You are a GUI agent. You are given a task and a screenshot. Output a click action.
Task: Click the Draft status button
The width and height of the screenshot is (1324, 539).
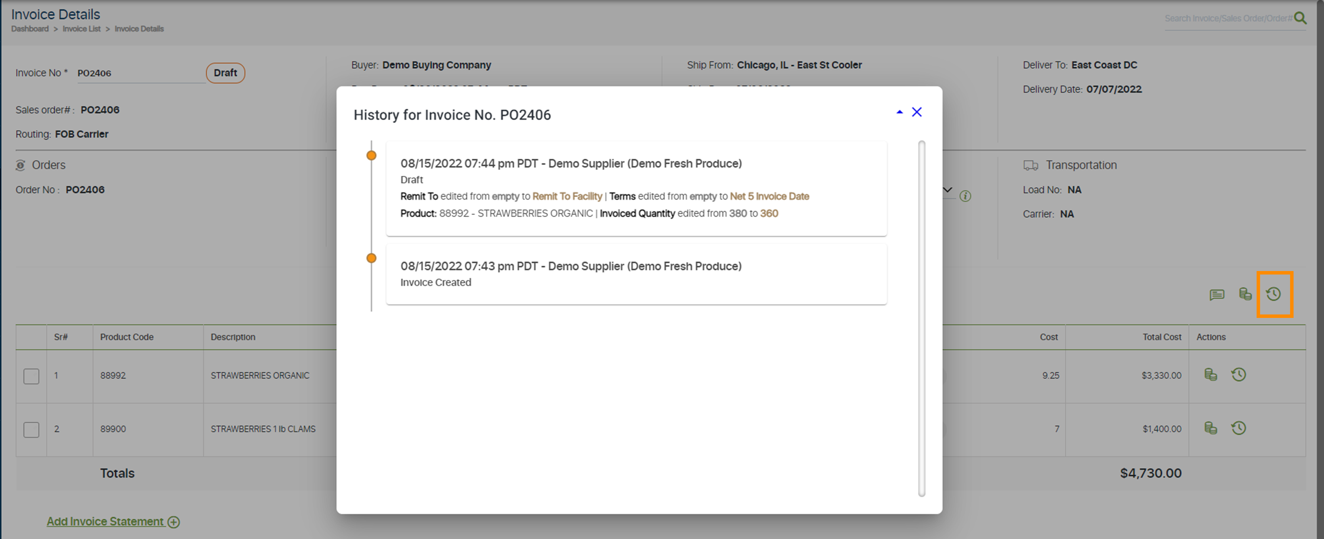click(x=225, y=73)
